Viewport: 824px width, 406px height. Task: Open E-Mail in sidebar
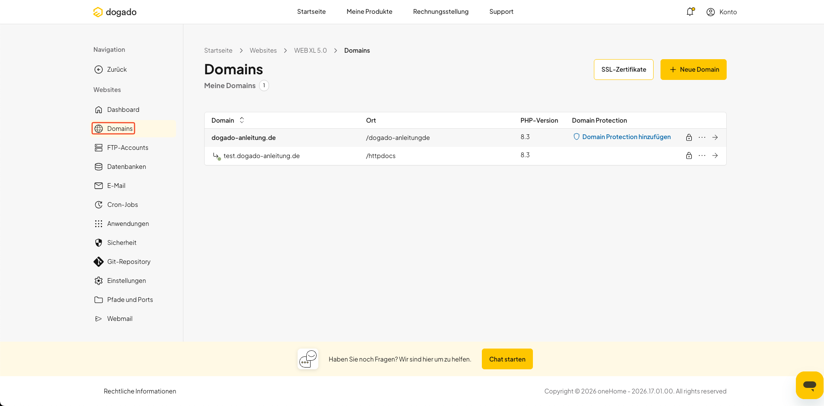coord(110,186)
